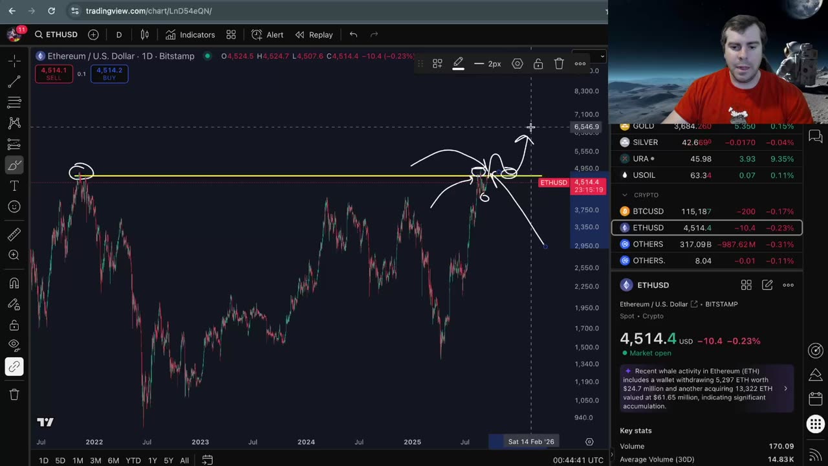This screenshot has width=828, height=466.
Task: Select the 5D time range
Action: 60,460
